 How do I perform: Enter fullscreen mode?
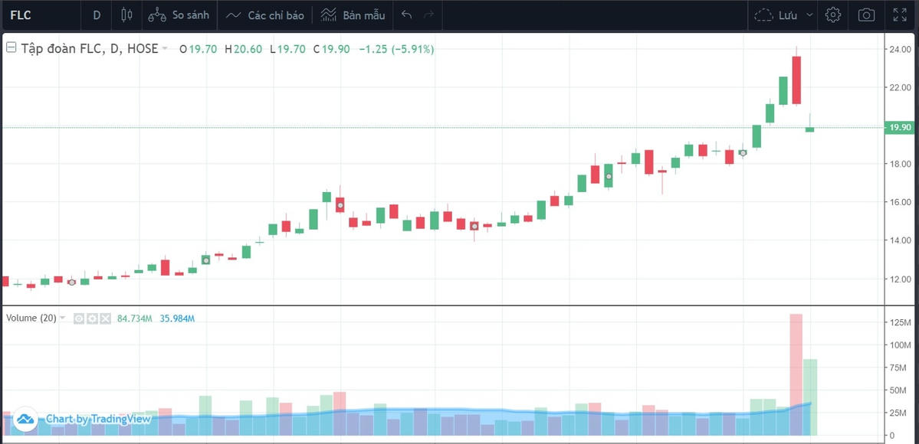pyautogui.click(x=900, y=15)
